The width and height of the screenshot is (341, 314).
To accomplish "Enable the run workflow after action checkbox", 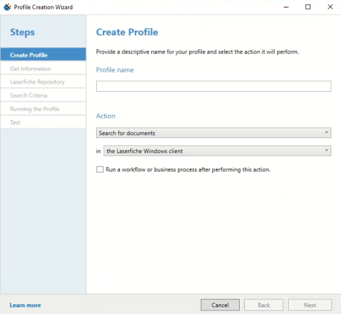I will click(100, 169).
